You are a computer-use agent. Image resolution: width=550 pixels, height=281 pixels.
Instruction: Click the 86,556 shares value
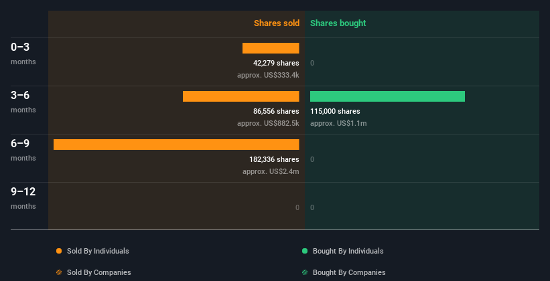(x=276, y=112)
